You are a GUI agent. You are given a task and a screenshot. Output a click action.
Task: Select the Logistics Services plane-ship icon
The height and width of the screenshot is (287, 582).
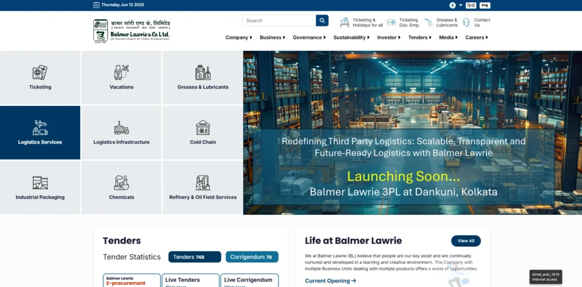point(40,128)
